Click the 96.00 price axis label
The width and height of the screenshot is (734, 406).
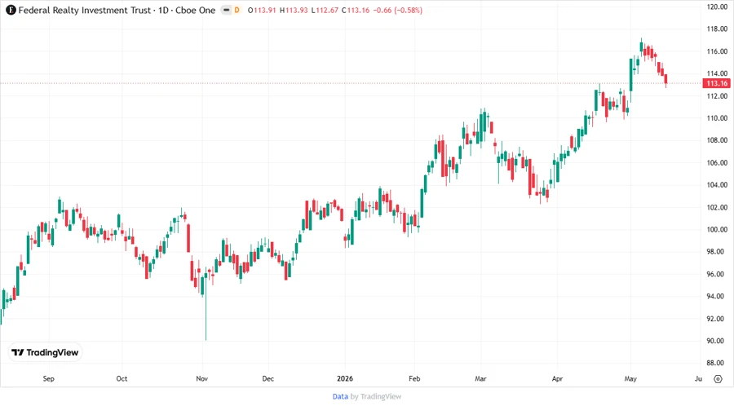click(x=717, y=274)
